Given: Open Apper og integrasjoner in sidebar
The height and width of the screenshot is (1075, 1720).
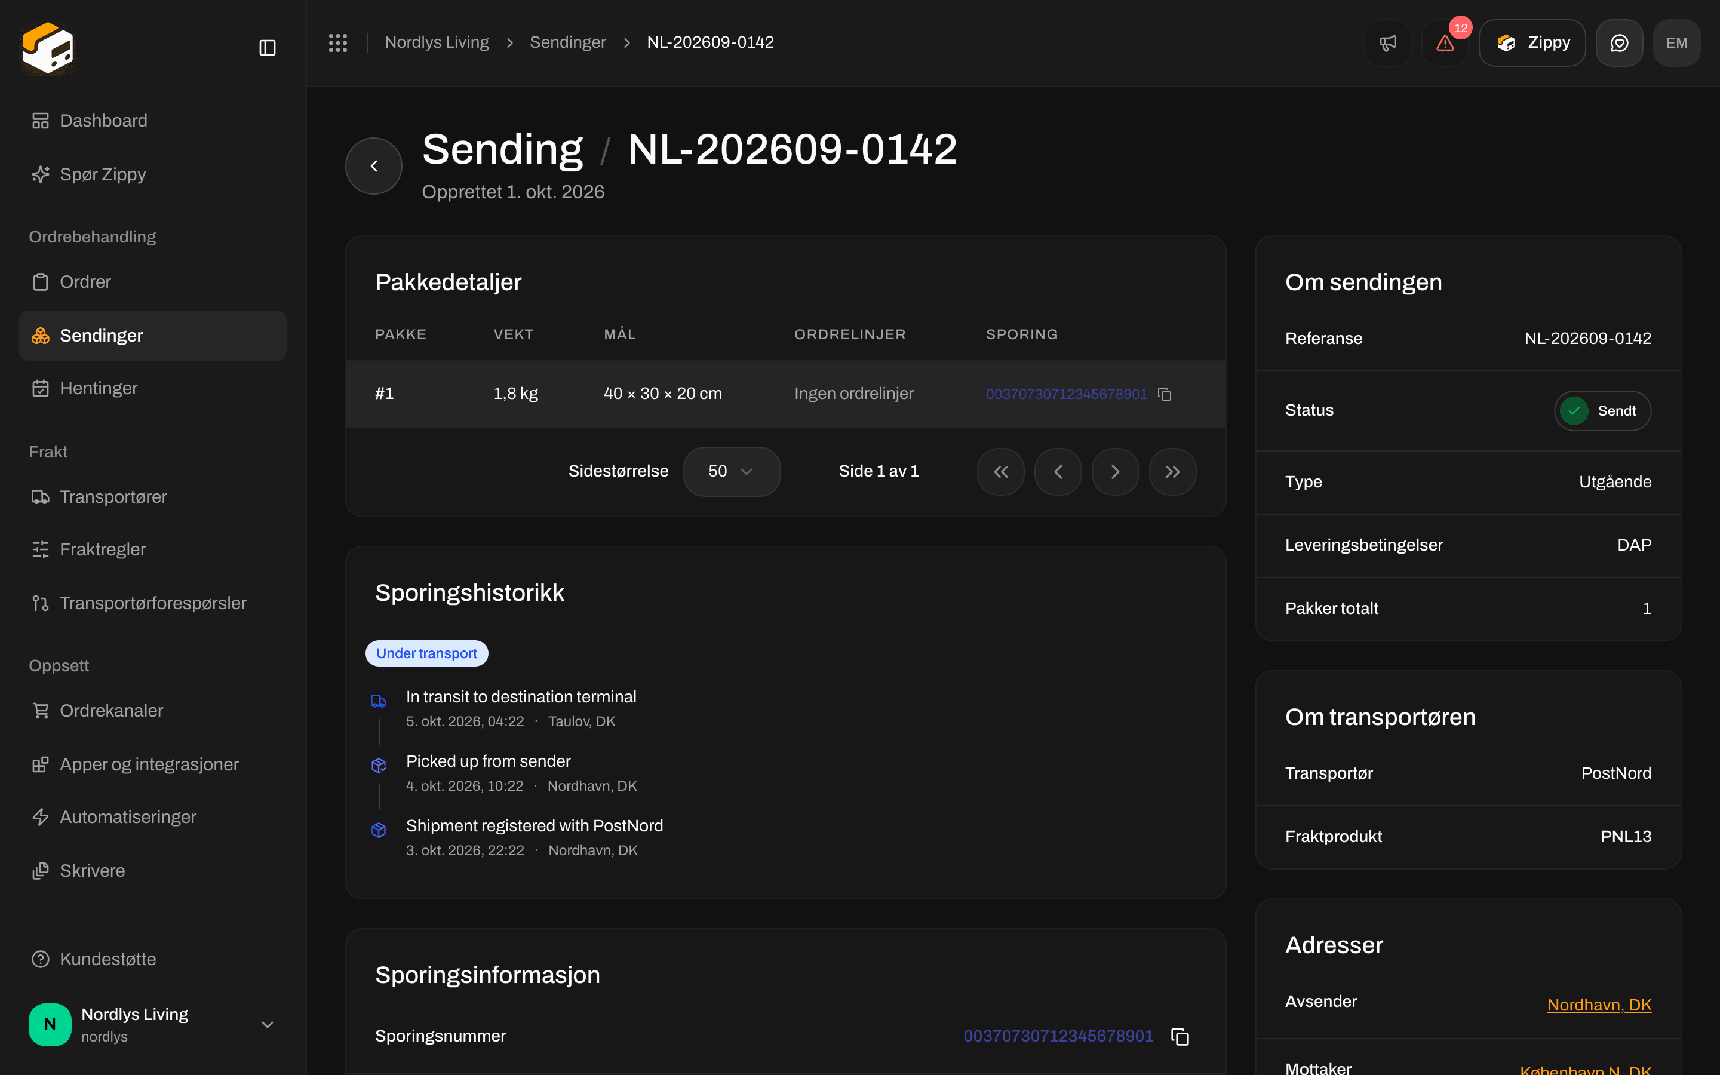Looking at the screenshot, I should point(153,764).
